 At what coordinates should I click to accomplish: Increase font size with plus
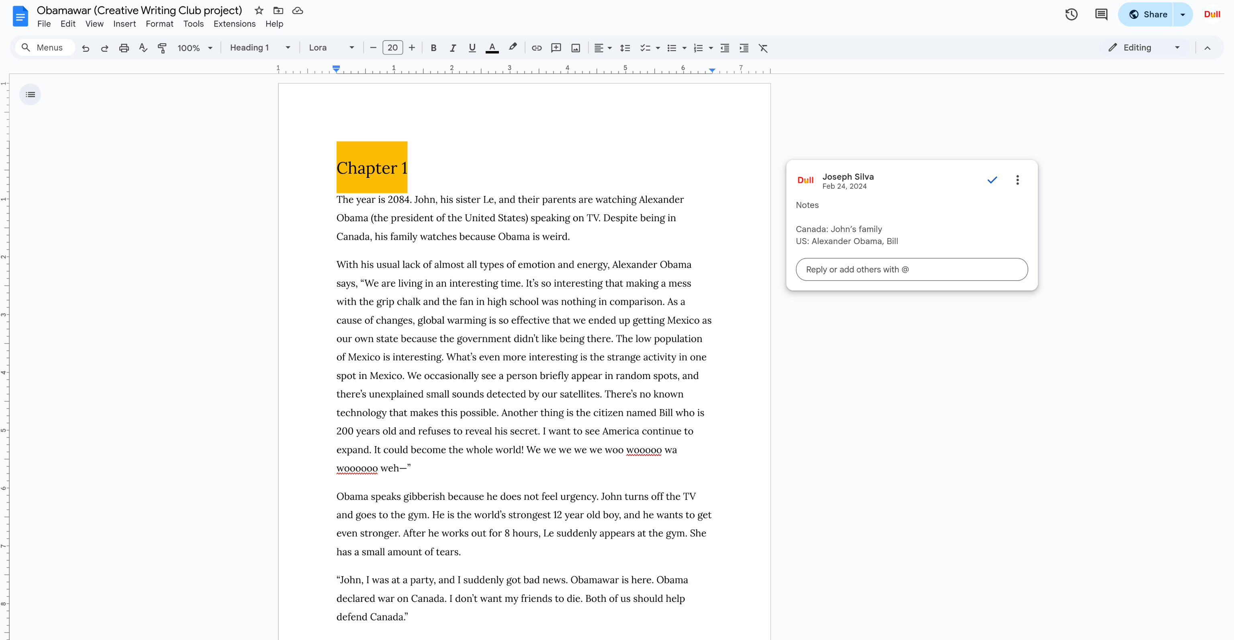pyautogui.click(x=411, y=48)
